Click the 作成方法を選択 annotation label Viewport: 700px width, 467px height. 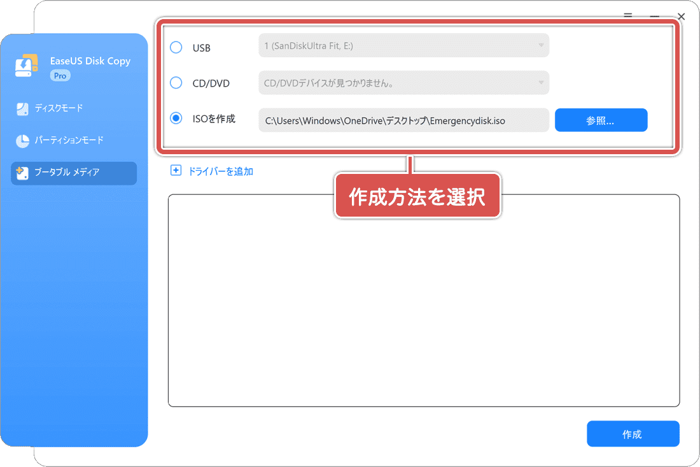click(x=417, y=196)
